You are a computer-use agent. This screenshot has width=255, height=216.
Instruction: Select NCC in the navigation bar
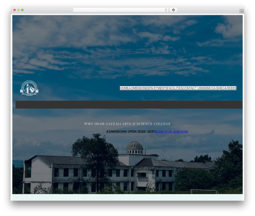pos(210,88)
